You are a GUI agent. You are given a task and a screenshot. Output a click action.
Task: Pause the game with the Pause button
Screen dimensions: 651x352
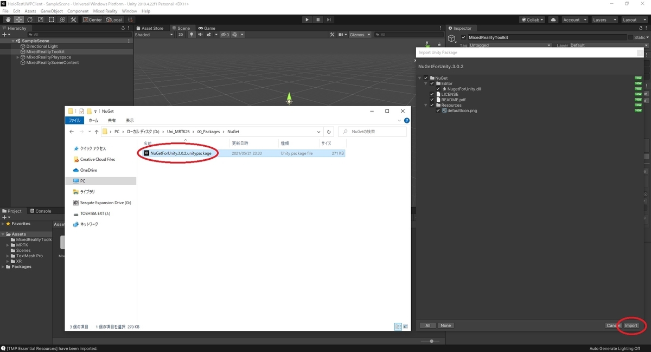(318, 19)
